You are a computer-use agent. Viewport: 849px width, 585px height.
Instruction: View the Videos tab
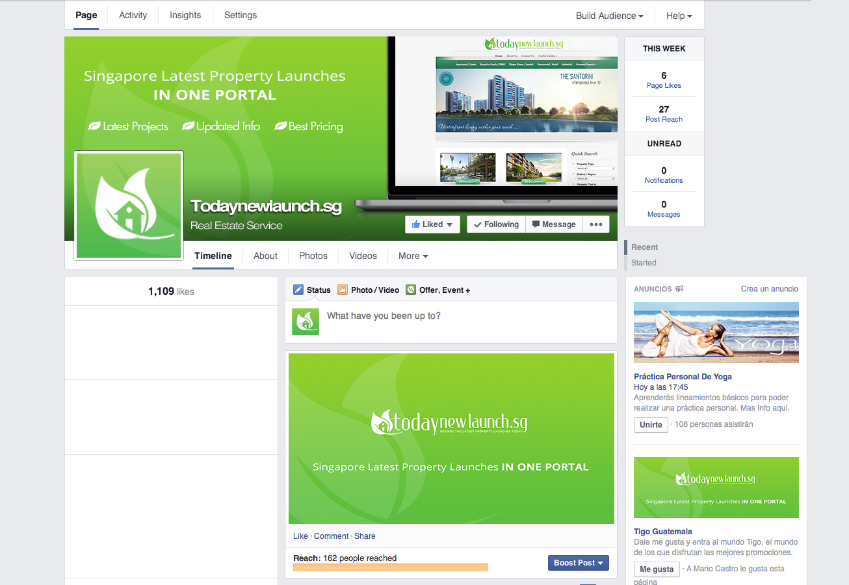tap(363, 256)
